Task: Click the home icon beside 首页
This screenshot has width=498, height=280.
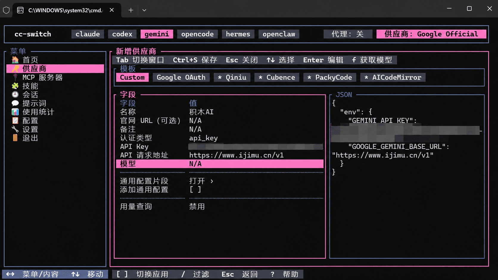Action: [15, 60]
